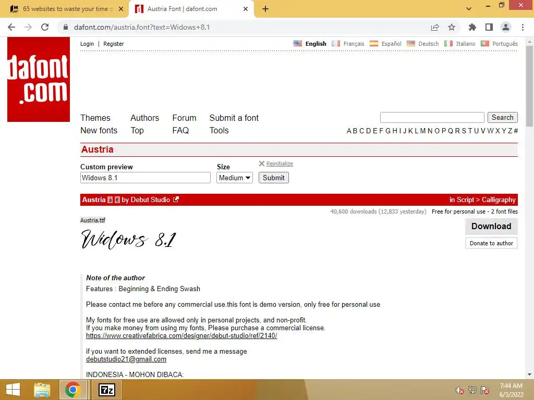The image size is (534, 400).
Task: Toggle the browser side panel icon
Action: pyautogui.click(x=489, y=27)
